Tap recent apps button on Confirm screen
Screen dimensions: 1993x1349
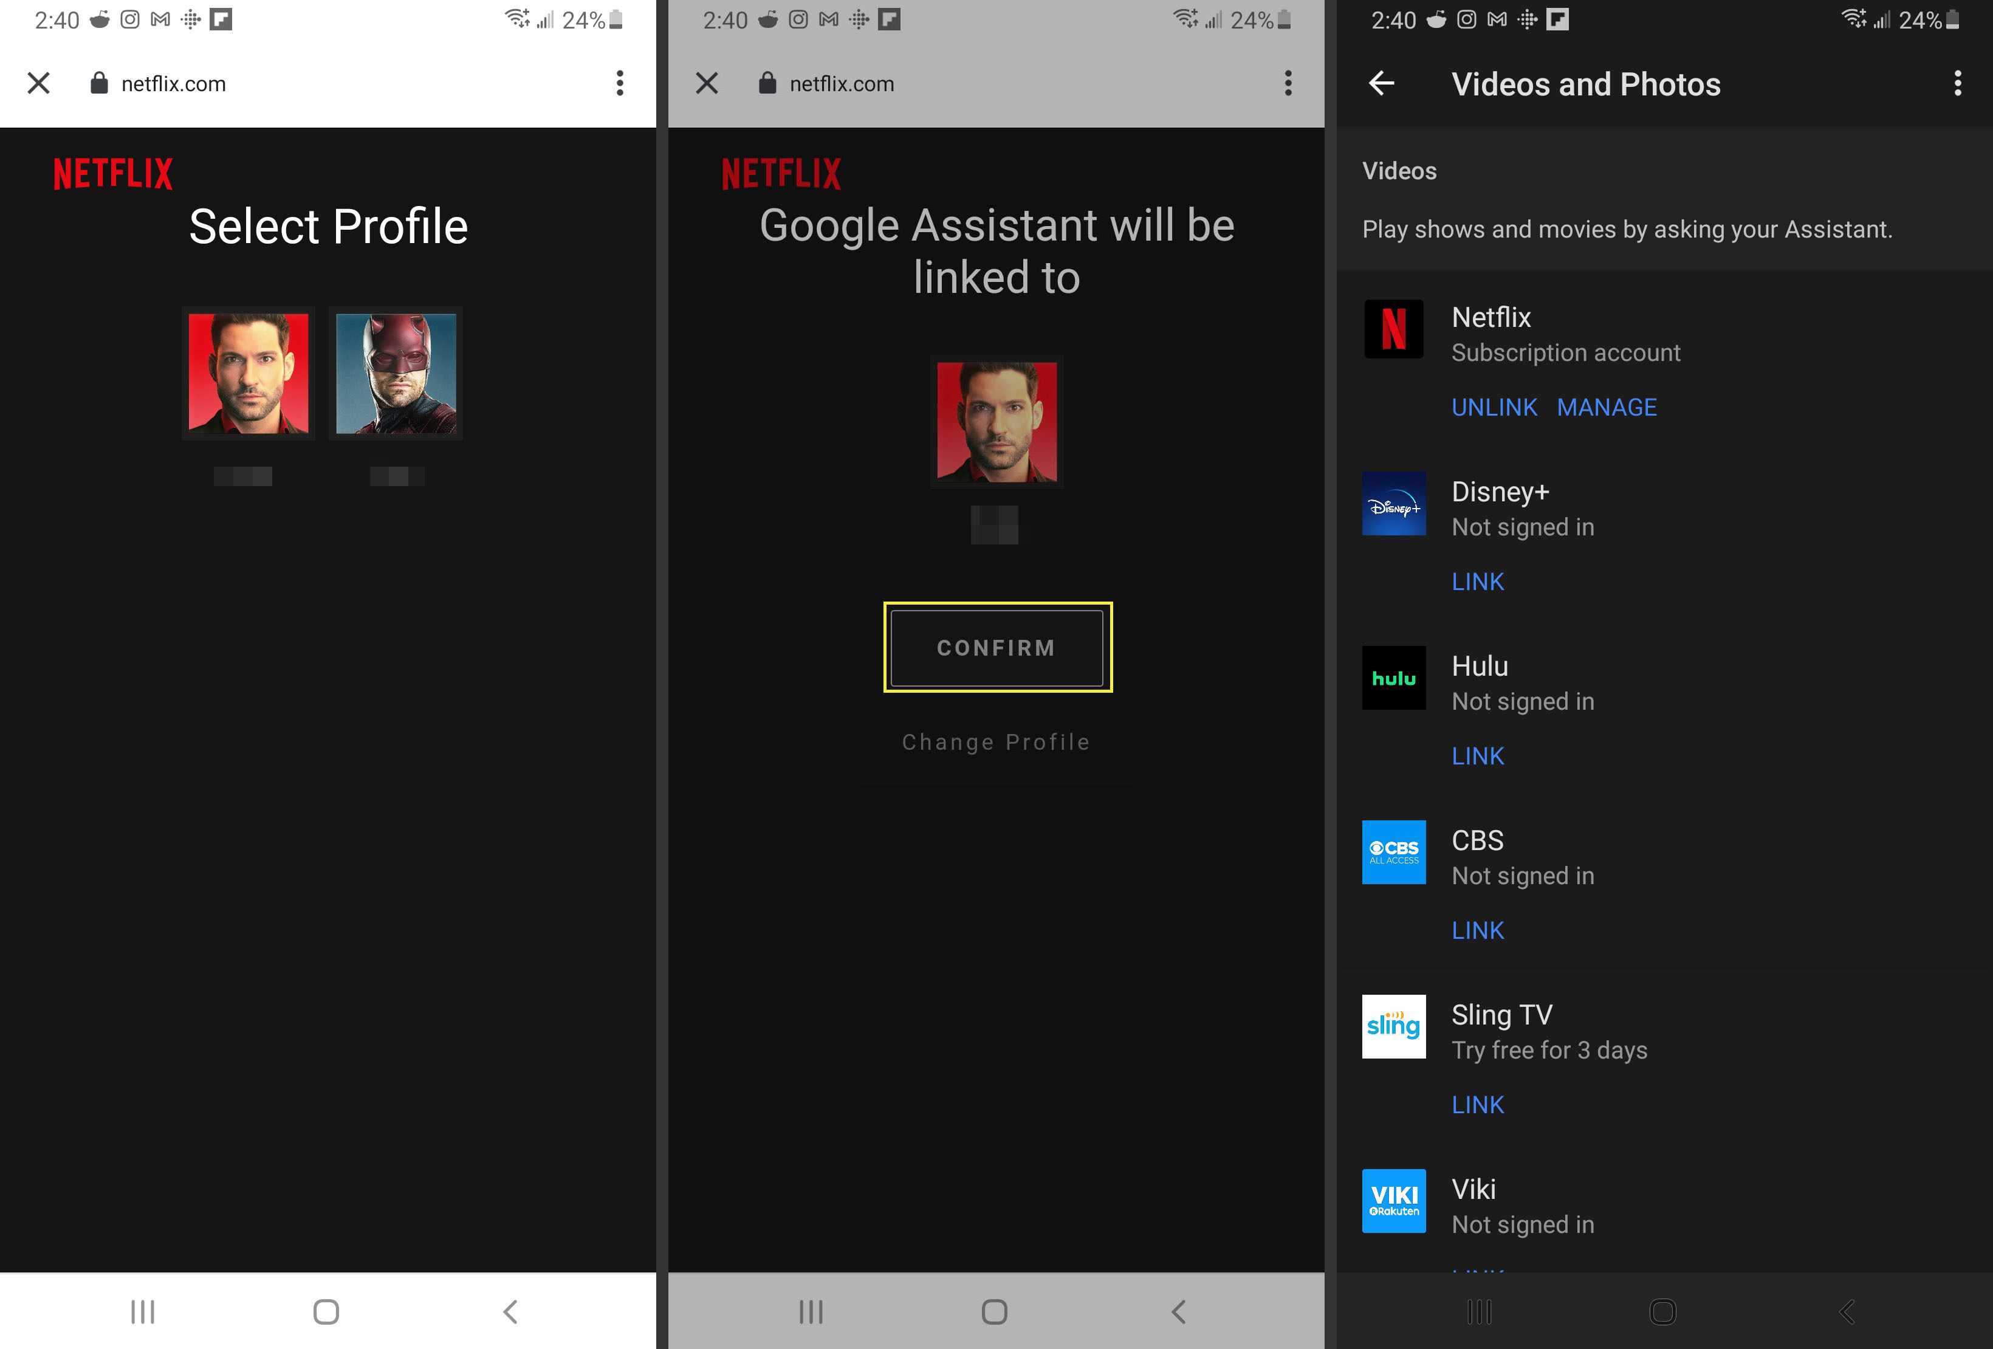811,1311
